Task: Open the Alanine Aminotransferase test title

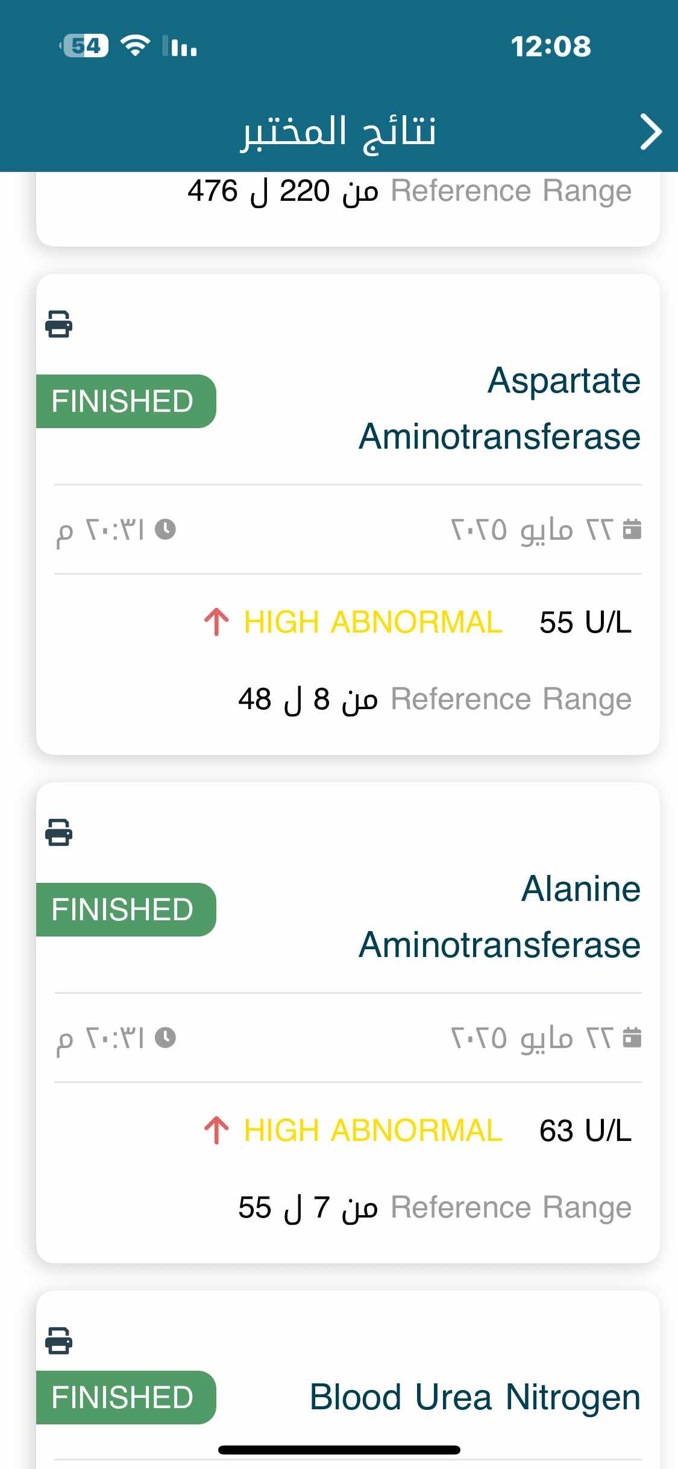Action: [500, 917]
